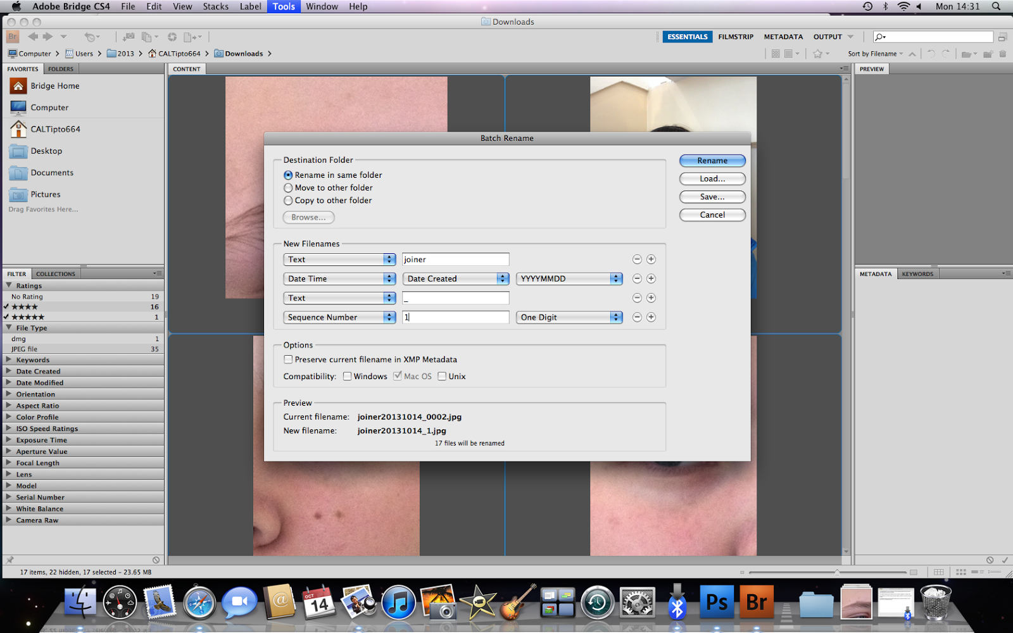Screen dimensions: 1013x633
Task: Expand the Date Created filter section
Action: coord(9,371)
